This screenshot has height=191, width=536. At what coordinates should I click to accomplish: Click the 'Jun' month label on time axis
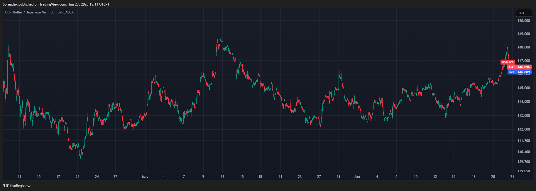(x=357, y=177)
